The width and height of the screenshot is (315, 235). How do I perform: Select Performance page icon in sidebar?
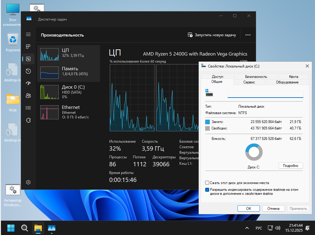tap(28, 59)
